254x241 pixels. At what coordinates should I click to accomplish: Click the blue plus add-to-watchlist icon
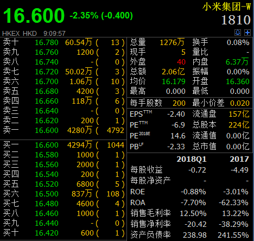click(247, 33)
